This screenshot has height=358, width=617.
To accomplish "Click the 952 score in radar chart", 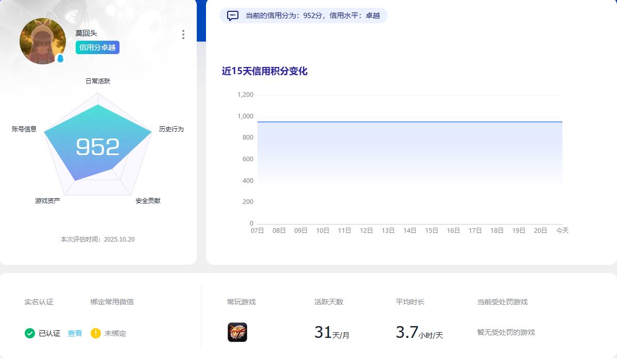I will (x=97, y=147).
